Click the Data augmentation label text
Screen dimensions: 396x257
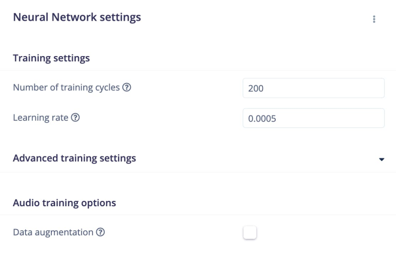53,232
